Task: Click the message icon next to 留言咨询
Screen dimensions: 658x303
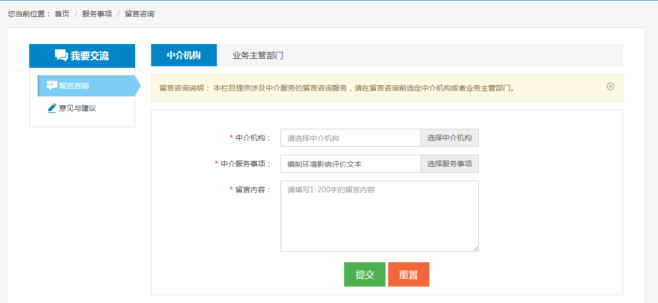Action: [x=51, y=86]
